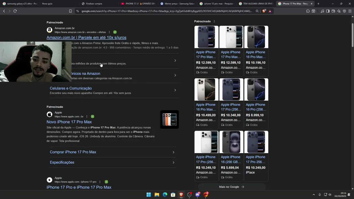This screenshot has height=199, width=354.
Task: Show hidden system tray icons chevron
Action: pyautogui.click(x=314, y=195)
